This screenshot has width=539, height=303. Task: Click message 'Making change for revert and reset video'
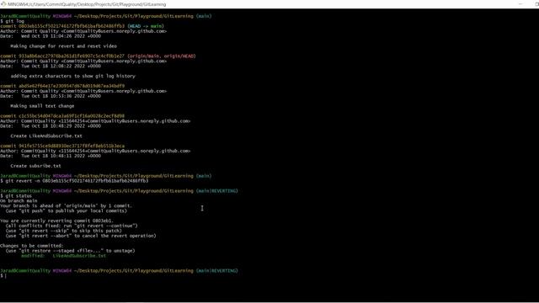coord(64,46)
